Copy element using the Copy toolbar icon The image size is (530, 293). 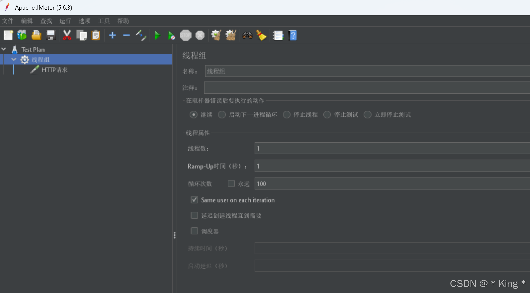(x=82, y=35)
